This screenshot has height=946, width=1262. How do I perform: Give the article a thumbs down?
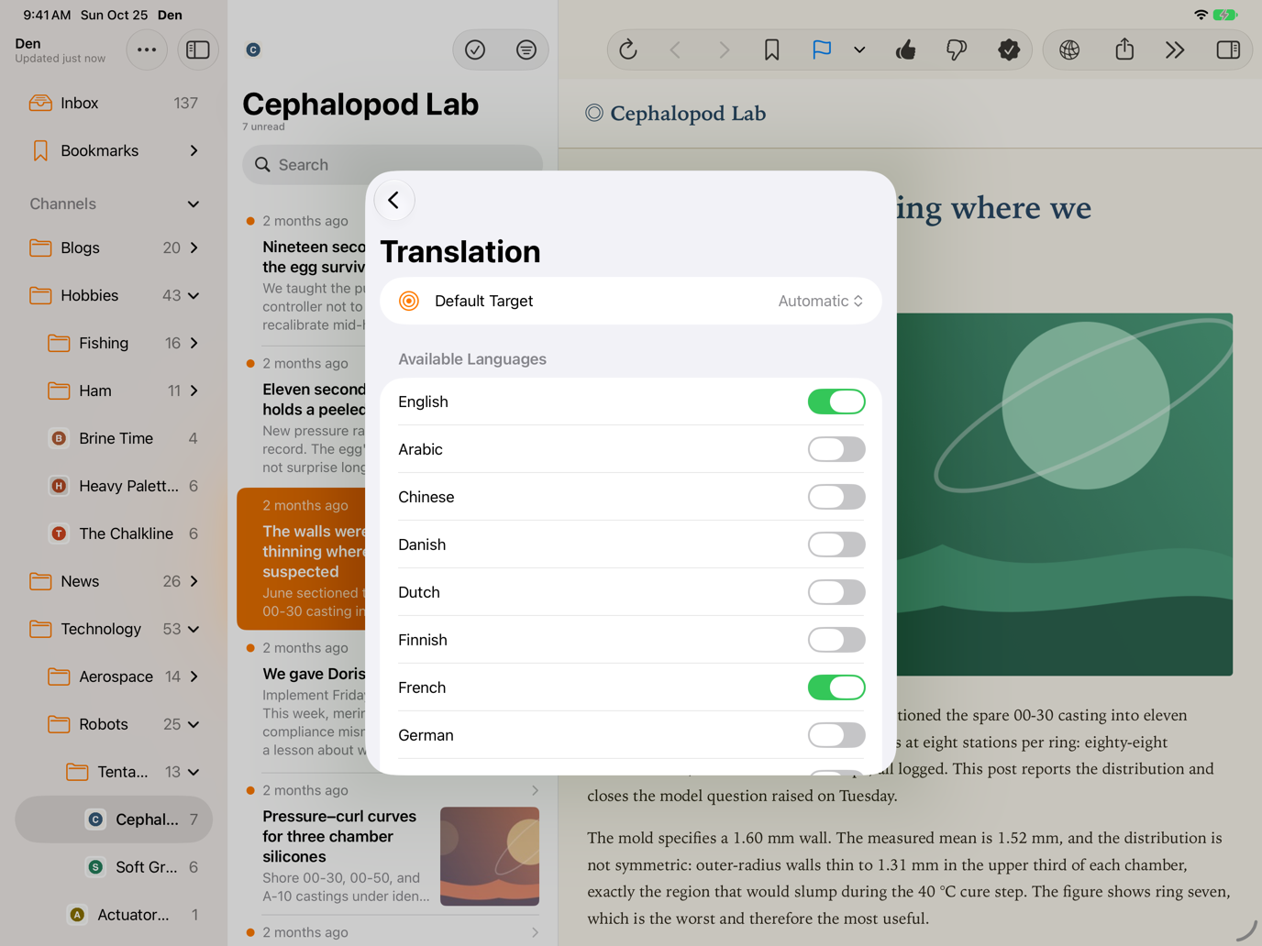[x=956, y=49]
